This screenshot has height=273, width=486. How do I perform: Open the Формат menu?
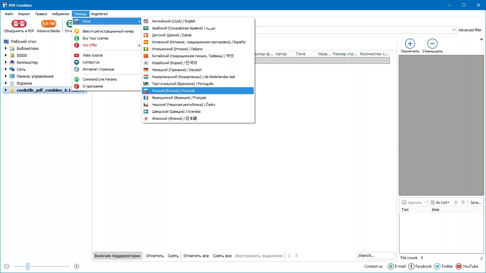tap(24, 14)
